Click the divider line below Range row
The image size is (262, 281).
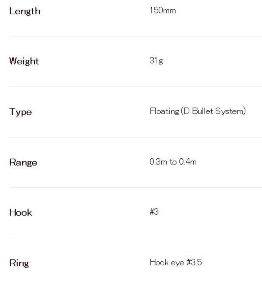(135, 187)
